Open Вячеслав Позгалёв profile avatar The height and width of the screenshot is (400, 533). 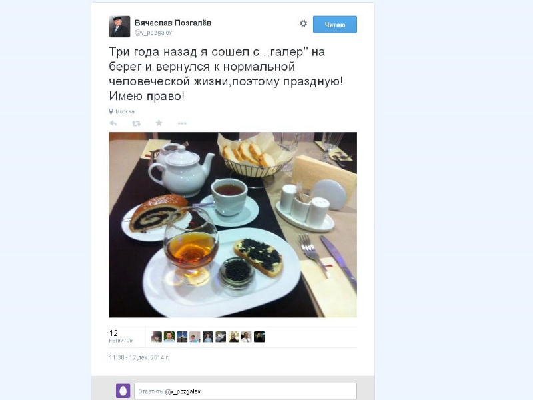pos(119,27)
